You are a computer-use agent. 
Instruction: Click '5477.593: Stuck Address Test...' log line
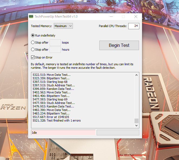pyautogui.click(x=54, y=103)
